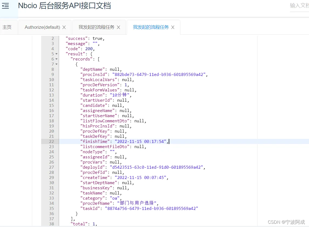The image size is (309, 227).
Task: Click the "nodeType": "" line
Action: [x=99, y=152]
